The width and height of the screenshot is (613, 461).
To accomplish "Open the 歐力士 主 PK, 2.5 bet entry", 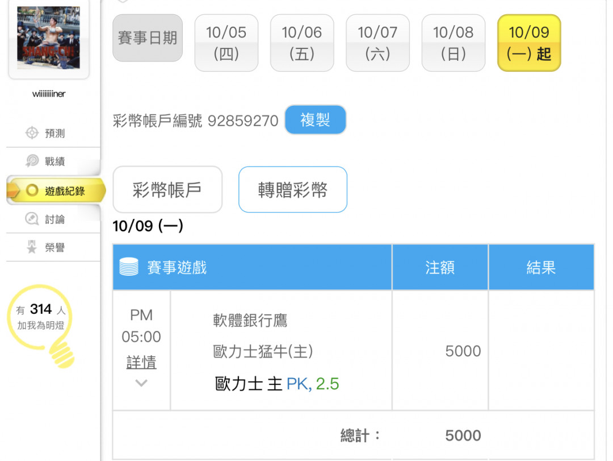I will coord(277,384).
